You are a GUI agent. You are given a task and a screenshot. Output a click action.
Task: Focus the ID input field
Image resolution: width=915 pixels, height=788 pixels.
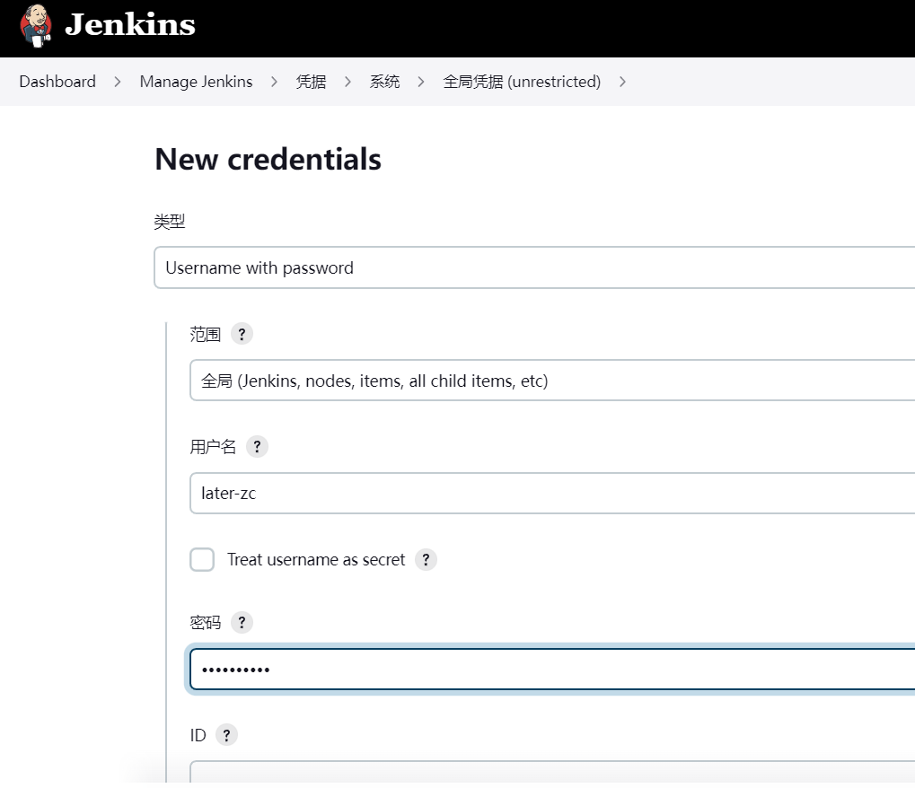click(x=552, y=772)
